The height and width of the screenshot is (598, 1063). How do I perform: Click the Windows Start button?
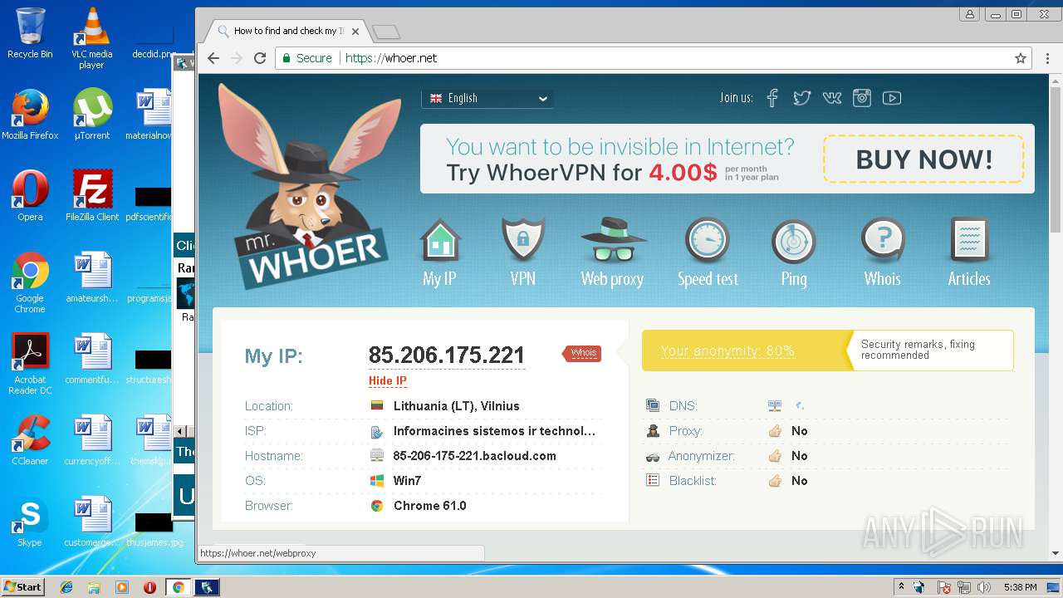[x=22, y=586]
